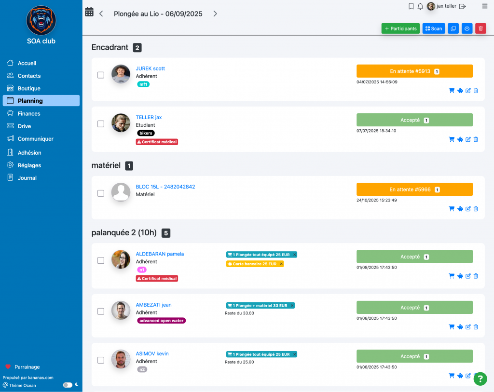Image resolution: width=494 pixels, height=392 pixels.
Task: Delete BLOC 15L entry using trash icon
Action: [476, 209]
